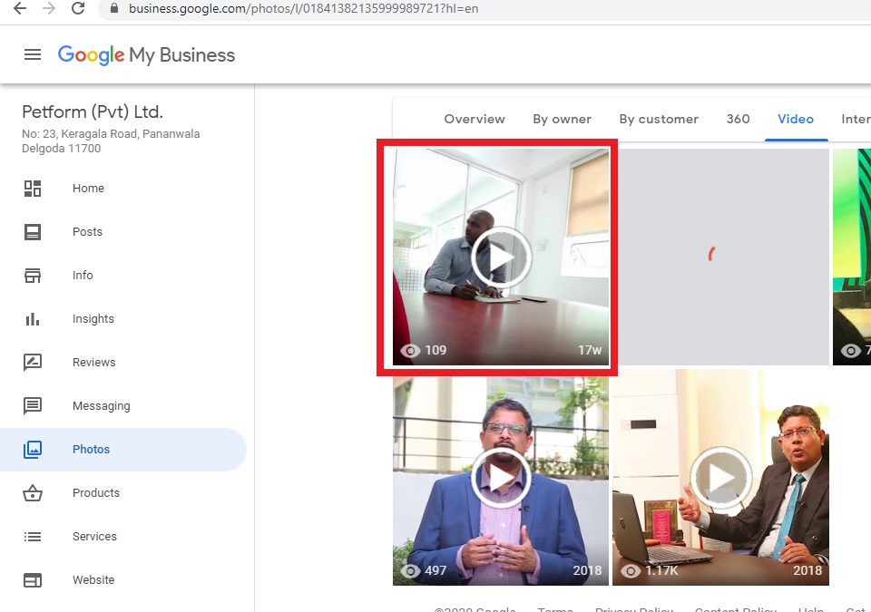The width and height of the screenshot is (871, 612).
Task: Click the Home dashboard icon
Action: point(33,189)
